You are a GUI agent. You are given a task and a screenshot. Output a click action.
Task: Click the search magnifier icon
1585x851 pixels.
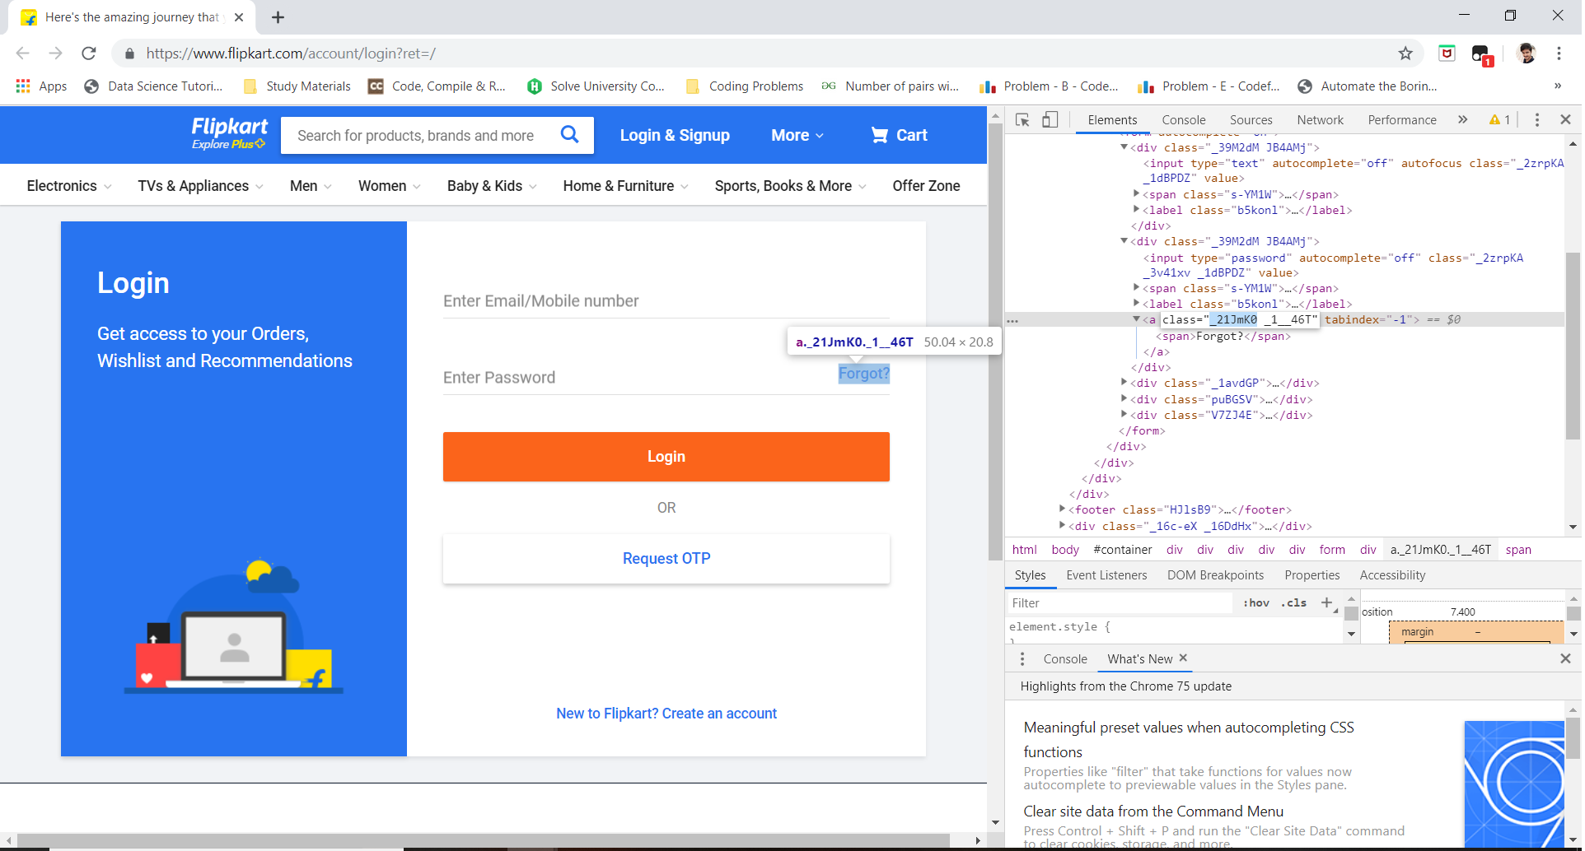point(569,134)
